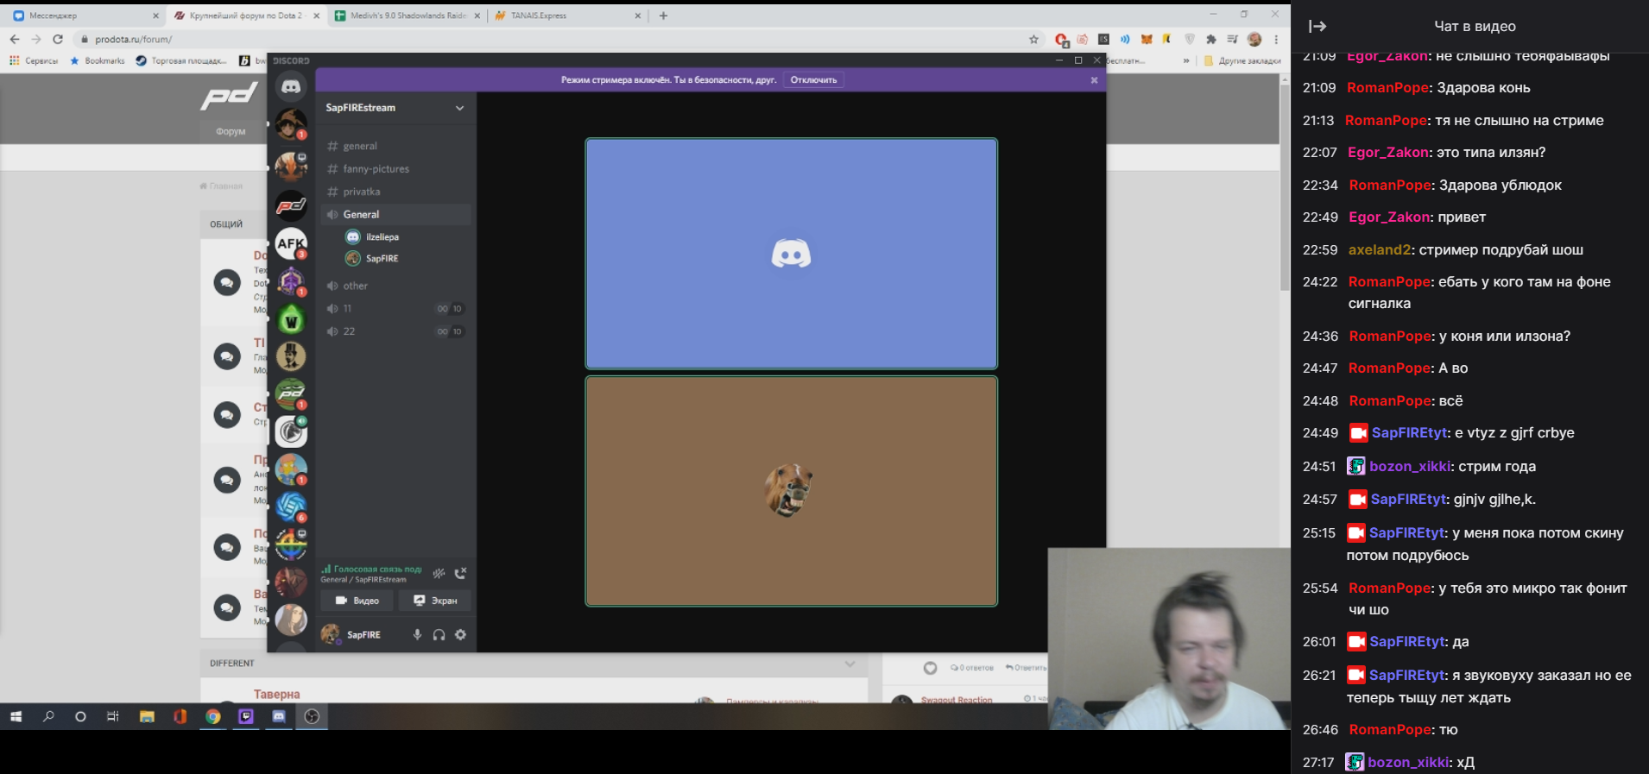Click Отключить to disable streamer mode
The width and height of the screenshot is (1649, 774).
tap(813, 80)
